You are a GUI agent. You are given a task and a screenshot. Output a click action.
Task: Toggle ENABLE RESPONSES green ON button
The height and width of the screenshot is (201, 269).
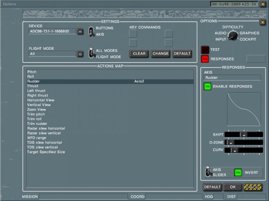[x=207, y=87]
